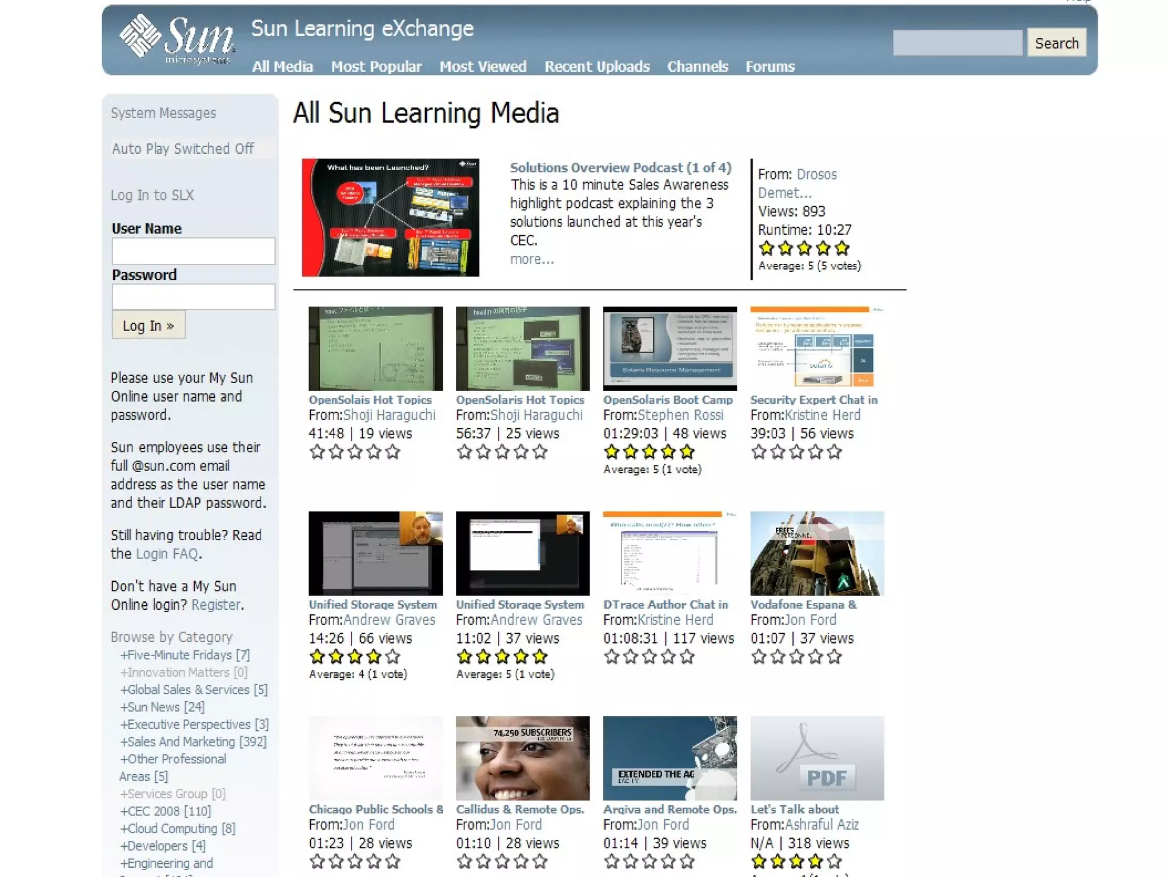Give Chicago Public Schools video two stars
Screen dimensions: 1170x877
(x=336, y=862)
